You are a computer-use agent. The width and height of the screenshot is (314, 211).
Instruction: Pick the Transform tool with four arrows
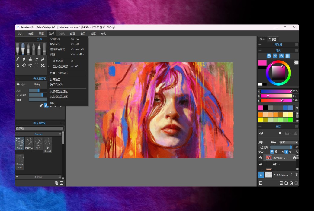coord(43,65)
